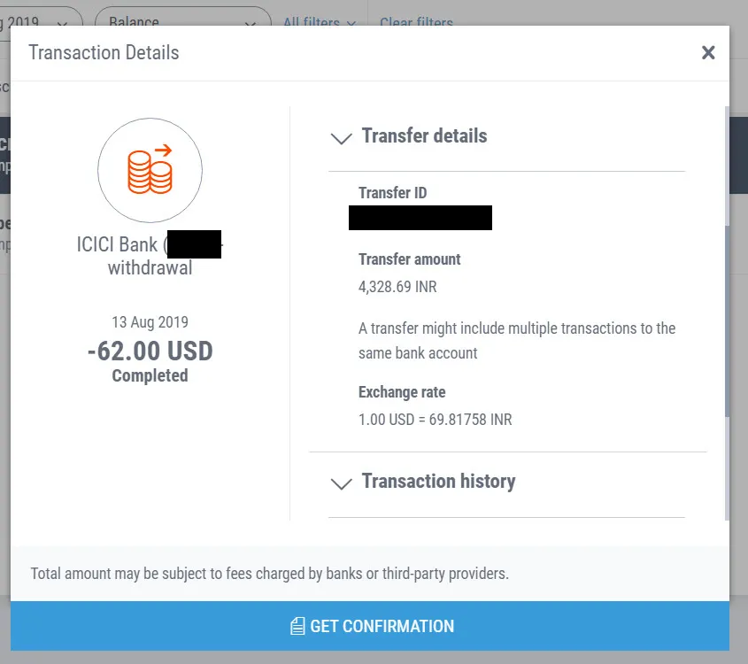Click the 13 Aug 2019 date
Image resolution: width=748 pixels, height=664 pixels.
coord(150,322)
